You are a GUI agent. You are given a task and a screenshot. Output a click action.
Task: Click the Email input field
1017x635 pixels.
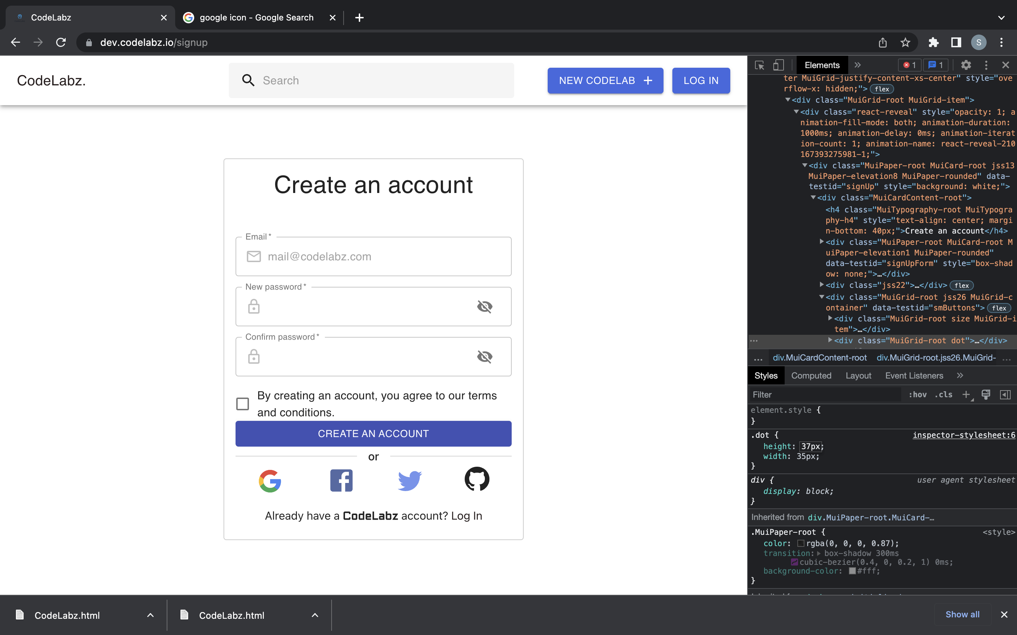[373, 256]
